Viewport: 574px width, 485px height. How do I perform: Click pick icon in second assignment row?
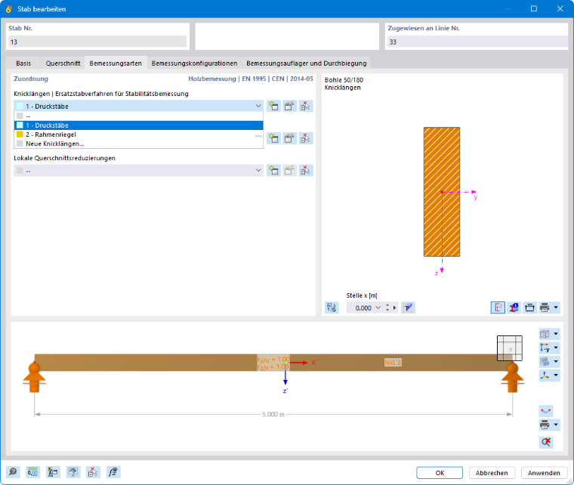[306, 138]
